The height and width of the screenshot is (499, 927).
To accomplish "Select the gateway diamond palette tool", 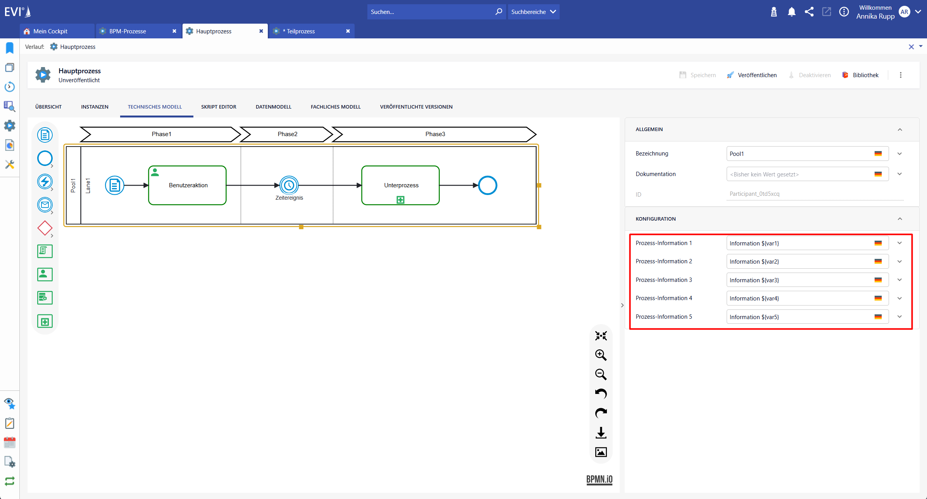I will click(45, 228).
